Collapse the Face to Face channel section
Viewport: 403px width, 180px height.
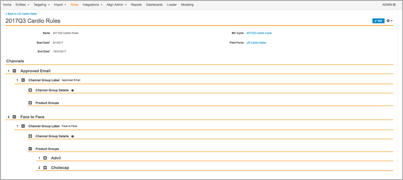click(14, 117)
